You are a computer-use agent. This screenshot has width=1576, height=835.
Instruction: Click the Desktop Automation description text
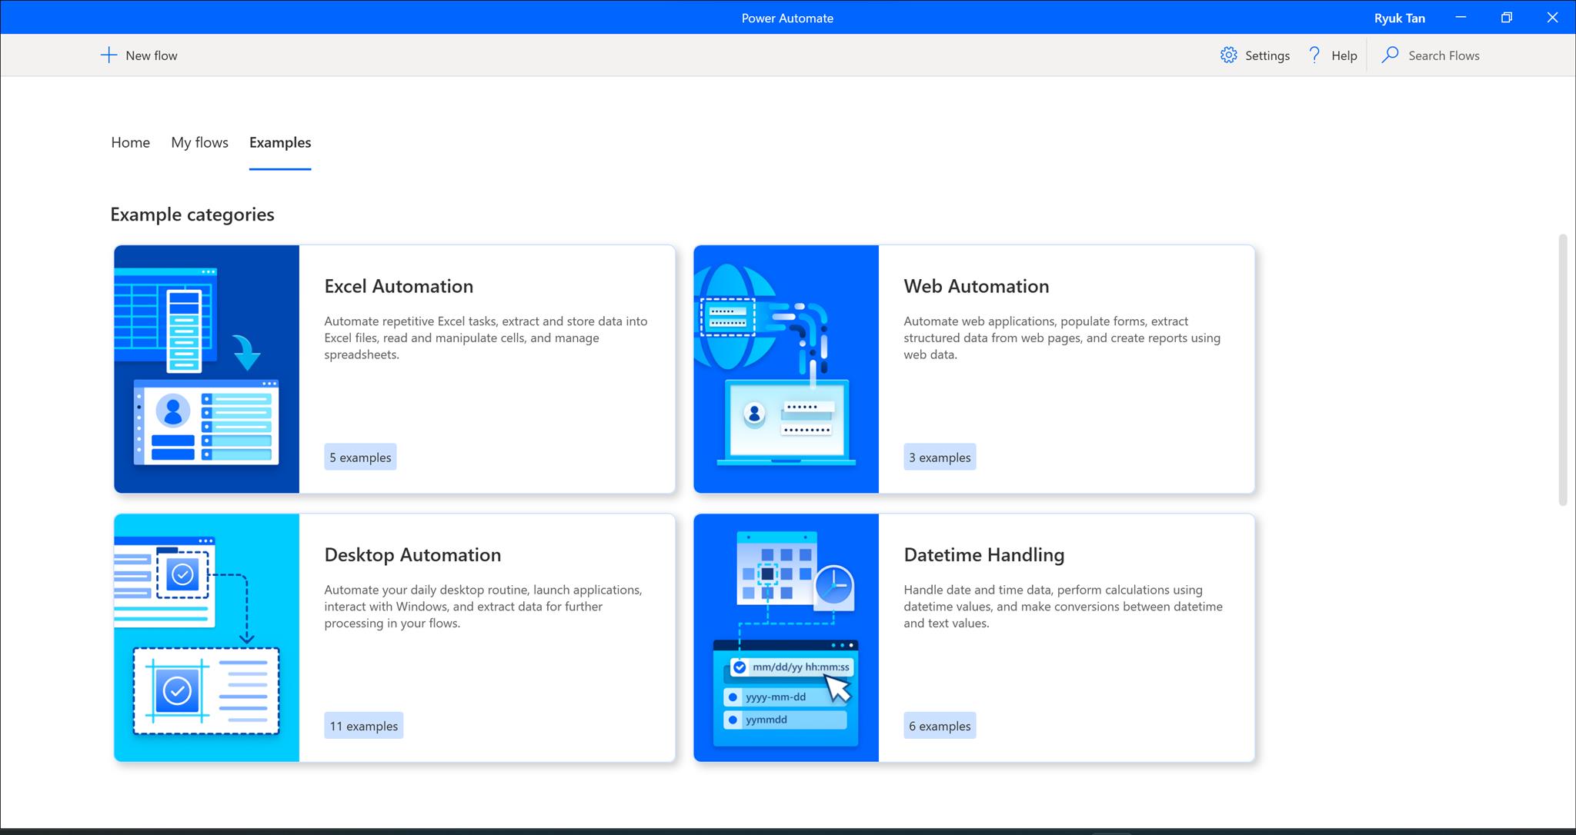(x=483, y=606)
